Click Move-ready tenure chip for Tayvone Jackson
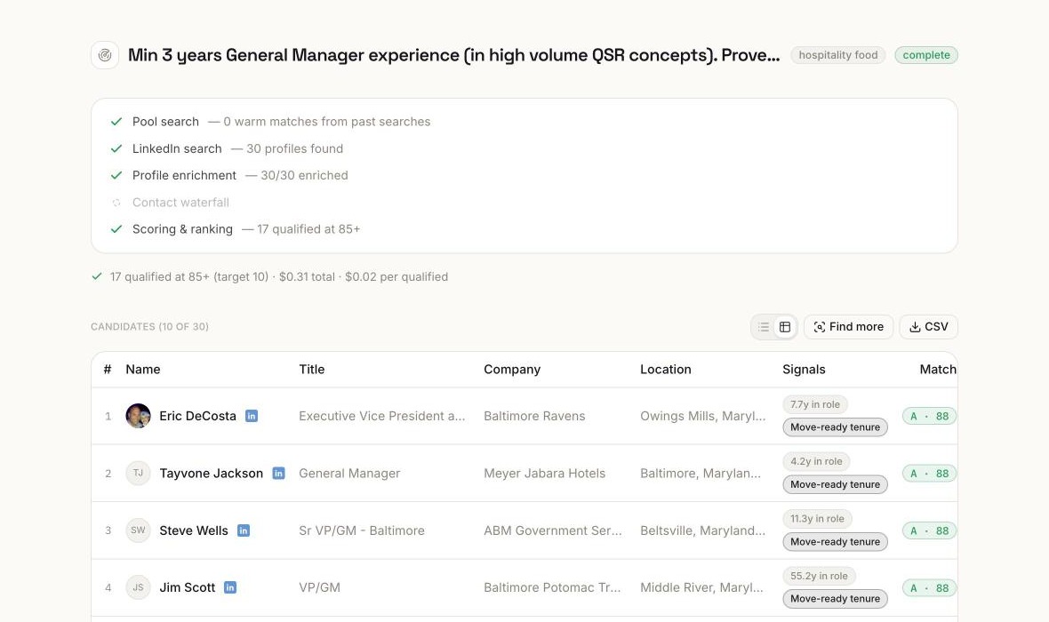Image resolution: width=1049 pixels, height=622 pixels. pyautogui.click(x=835, y=485)
